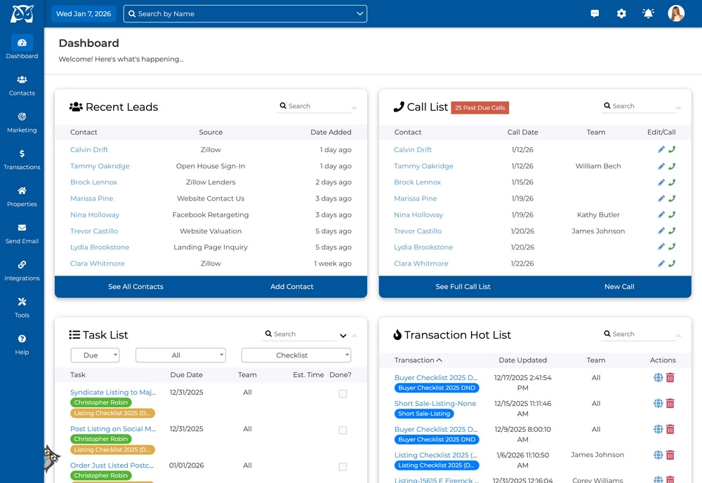Click the profile avatar photo

675,13
